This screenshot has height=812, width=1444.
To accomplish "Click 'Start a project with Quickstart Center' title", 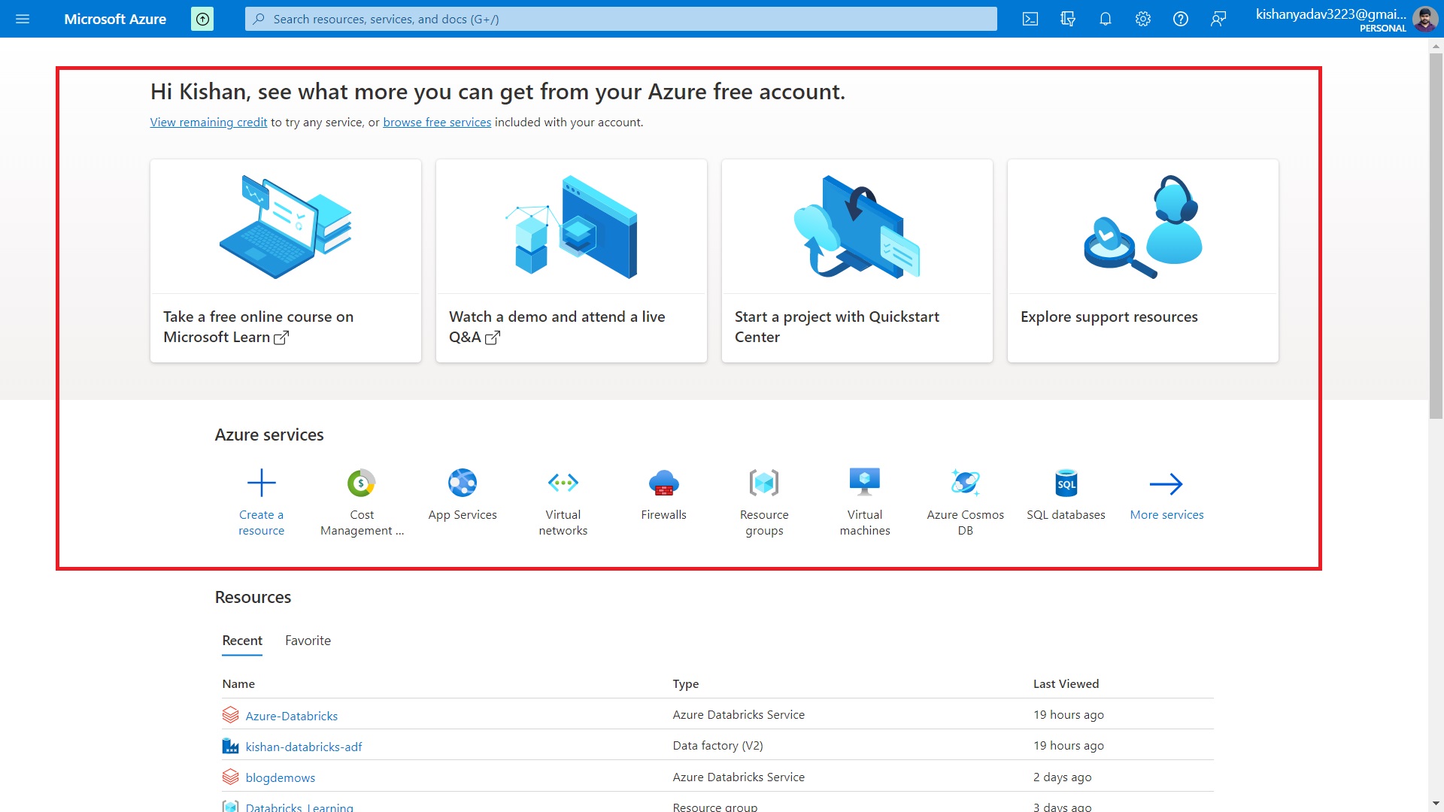I will click(x=837, y=327).
